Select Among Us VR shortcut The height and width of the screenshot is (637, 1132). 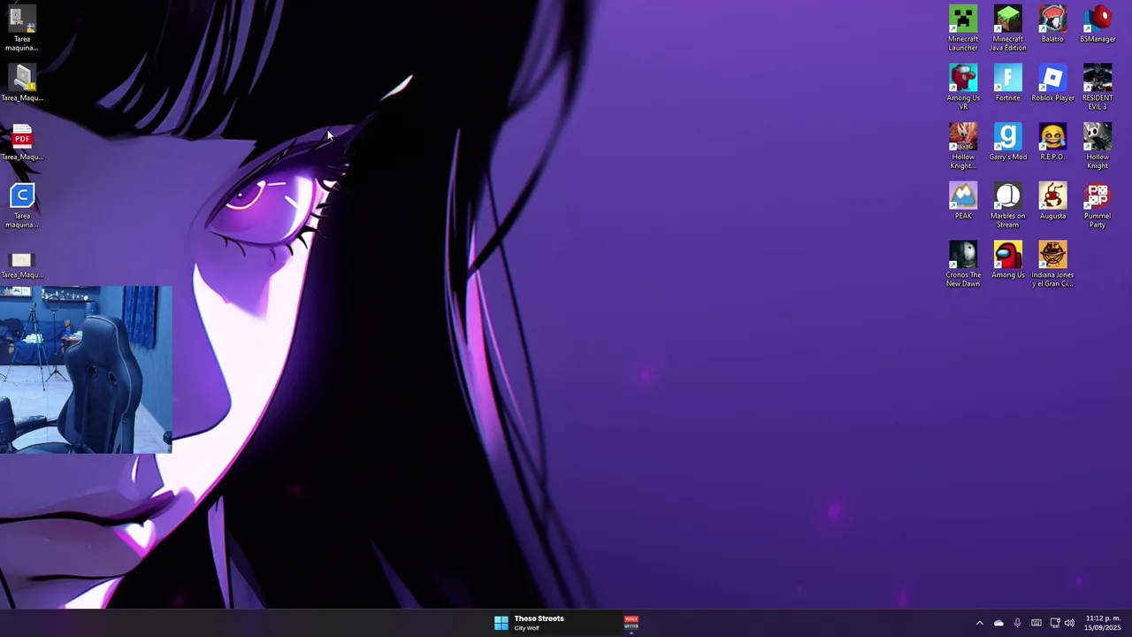point(963,87)
